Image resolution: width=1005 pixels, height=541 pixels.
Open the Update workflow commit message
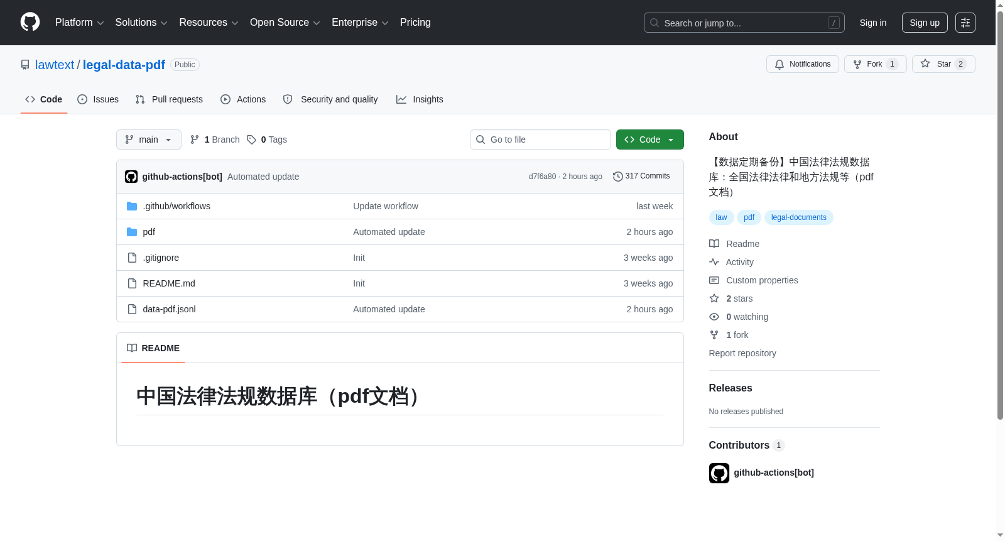(386, 206)
